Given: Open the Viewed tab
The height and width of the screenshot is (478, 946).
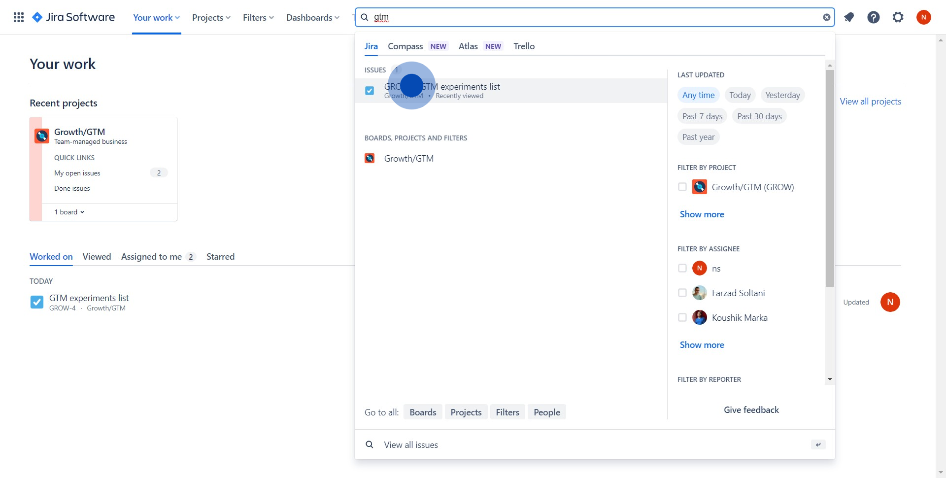Looking at the screenshot, I should click(x=97, y=257).
